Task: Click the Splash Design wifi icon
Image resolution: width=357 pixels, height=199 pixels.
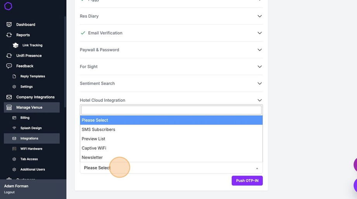Action: click(x=14, y=128)
